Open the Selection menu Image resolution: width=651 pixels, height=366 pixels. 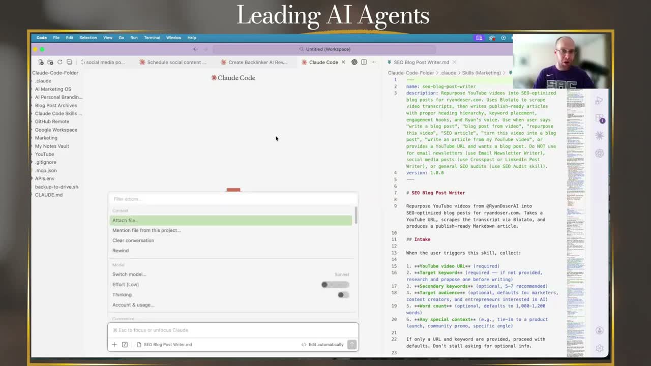coord(88,38)
